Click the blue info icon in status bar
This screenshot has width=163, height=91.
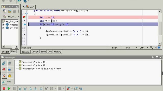pos(159,48)
